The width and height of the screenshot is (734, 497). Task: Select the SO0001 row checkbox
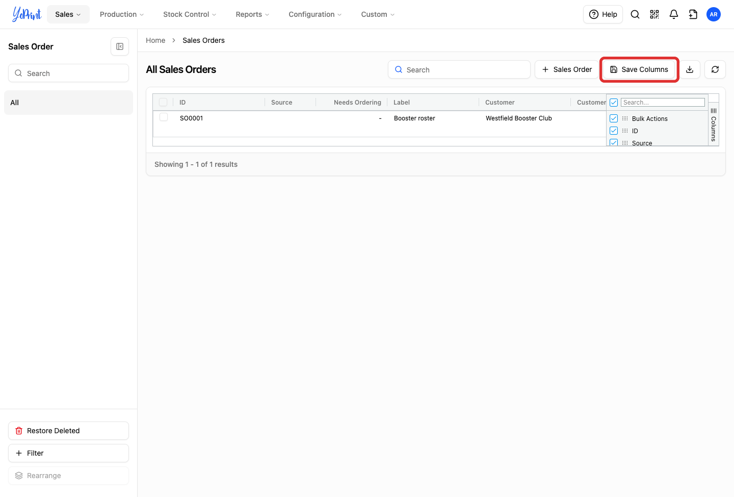164,117
